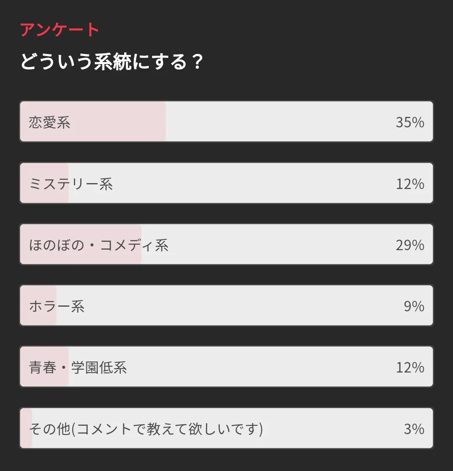Click 12% beside ミステリー系
This screenshot has height=471, width=453.
coord(410,184)
